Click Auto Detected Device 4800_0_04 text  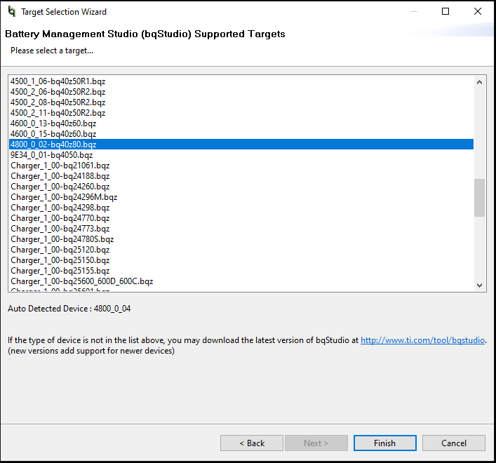tap(69, 309)
